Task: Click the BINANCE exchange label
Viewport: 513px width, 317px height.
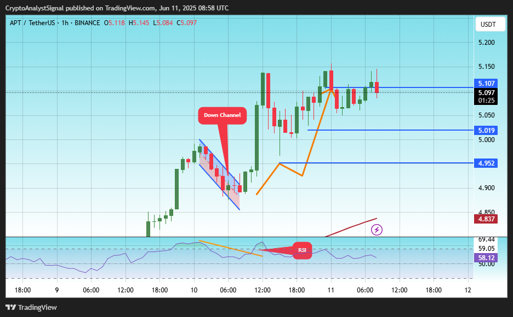Action: [87, 23]
